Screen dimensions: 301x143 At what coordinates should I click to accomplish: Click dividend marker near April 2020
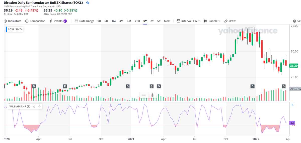click(34, 86)
